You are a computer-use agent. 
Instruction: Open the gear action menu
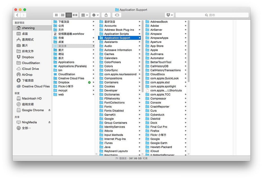(95, 15)
